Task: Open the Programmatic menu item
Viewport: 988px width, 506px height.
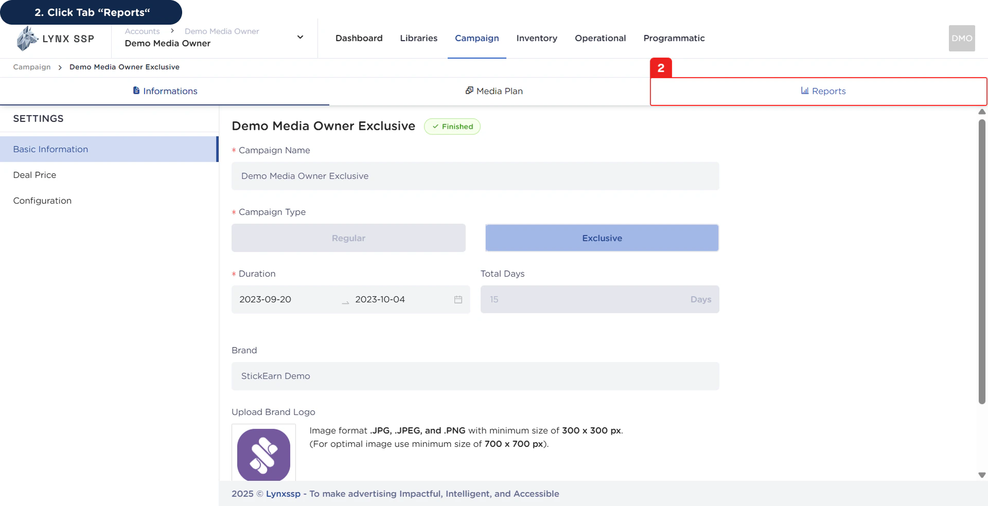Action: click(x=674, y=38)
